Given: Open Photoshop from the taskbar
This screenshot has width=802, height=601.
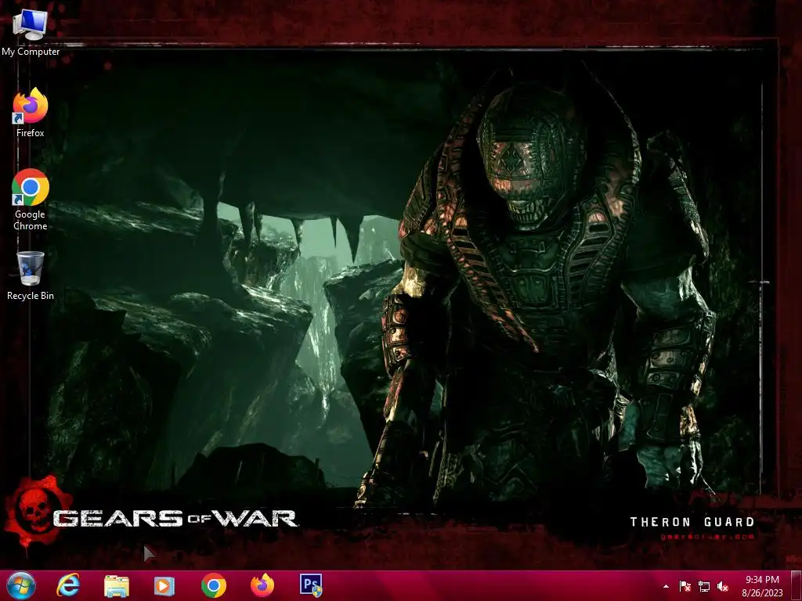Looking at the screenshot, I should point(311,585).
